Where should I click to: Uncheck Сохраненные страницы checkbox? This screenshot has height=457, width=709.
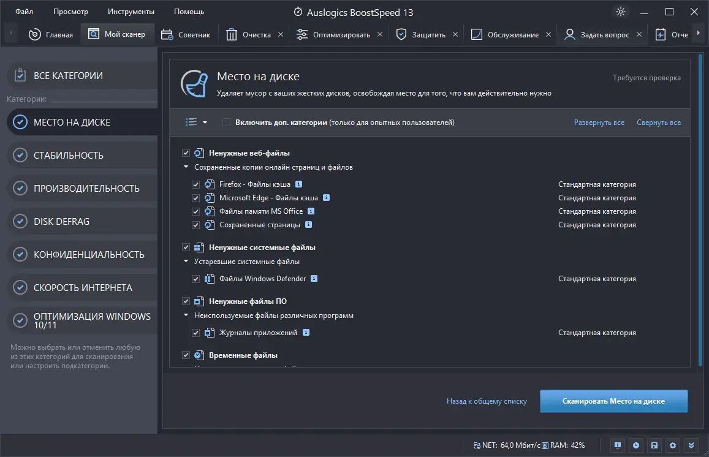196,225
